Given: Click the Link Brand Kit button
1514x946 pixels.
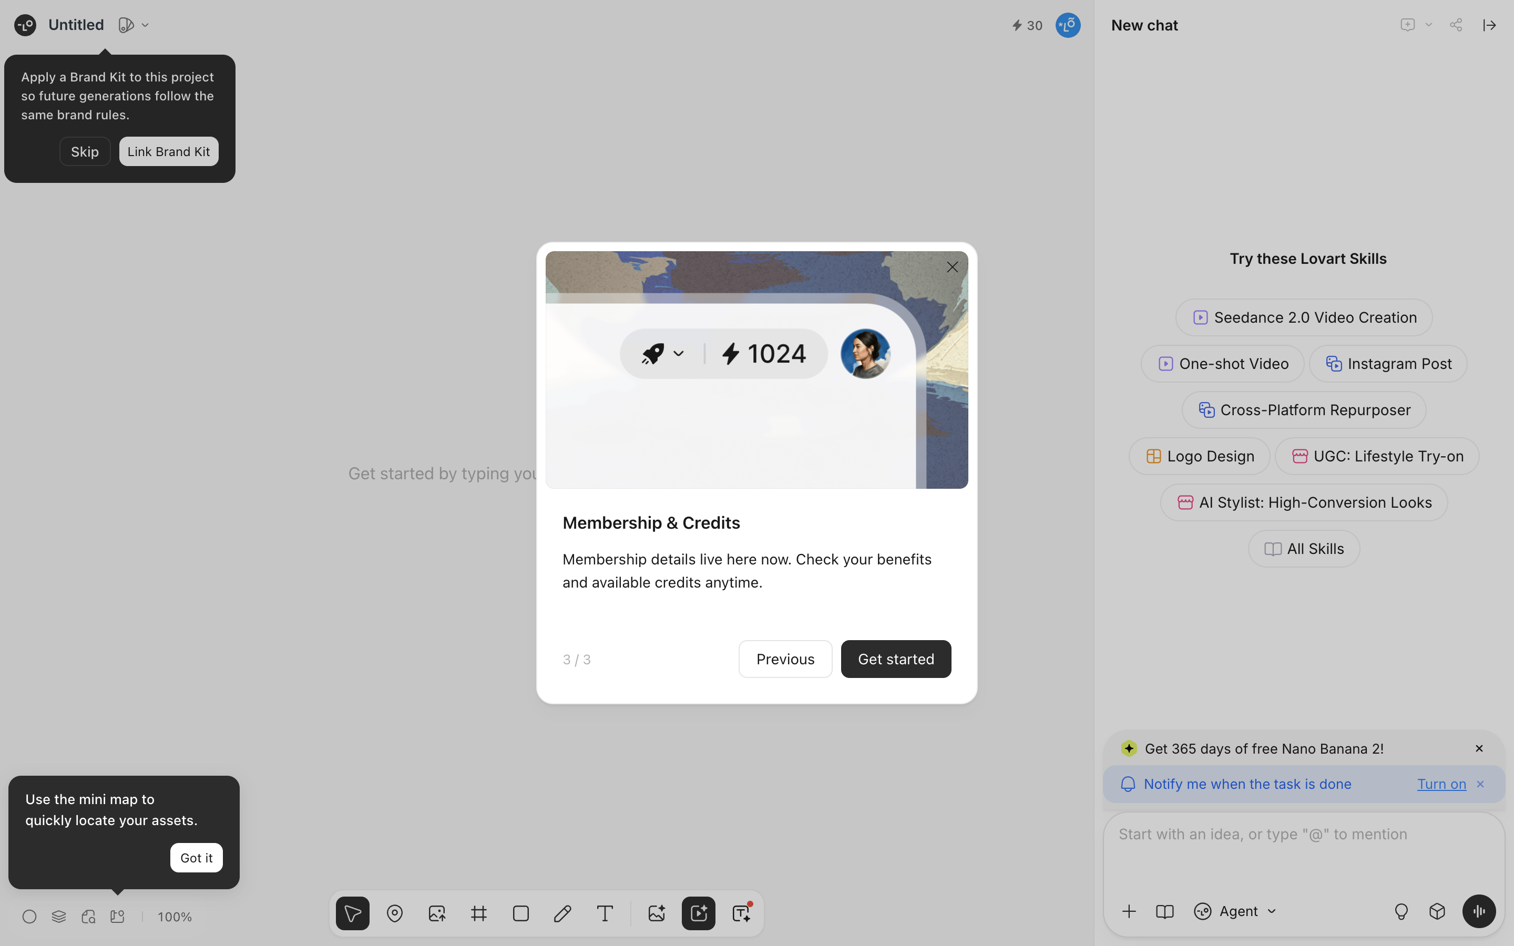Looking at the screenshot, I should tap(169, 151).
